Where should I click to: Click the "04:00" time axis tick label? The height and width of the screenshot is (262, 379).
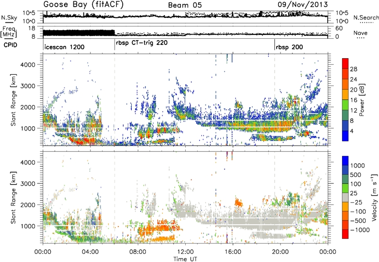pyautogui.click(x=90, y=252)
